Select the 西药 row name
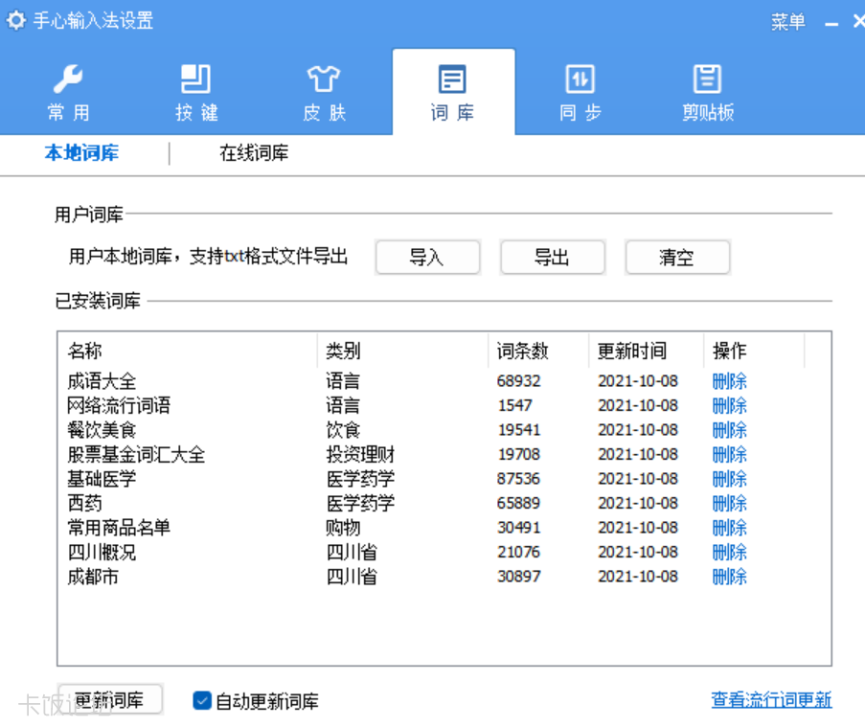Screen dimensions: 865x727 click(84, 503)
